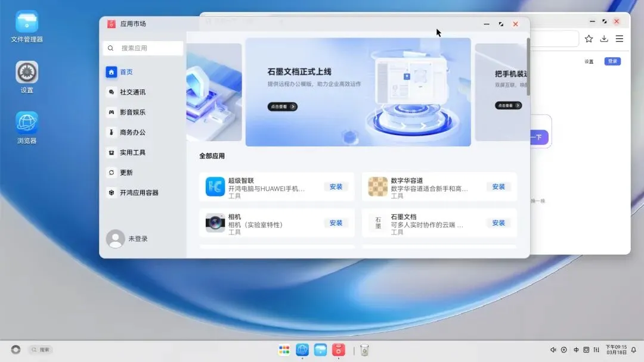Screen dimensions: 644x362
Task: Click the 数字华容道 app name
Action: coord(407,180)
